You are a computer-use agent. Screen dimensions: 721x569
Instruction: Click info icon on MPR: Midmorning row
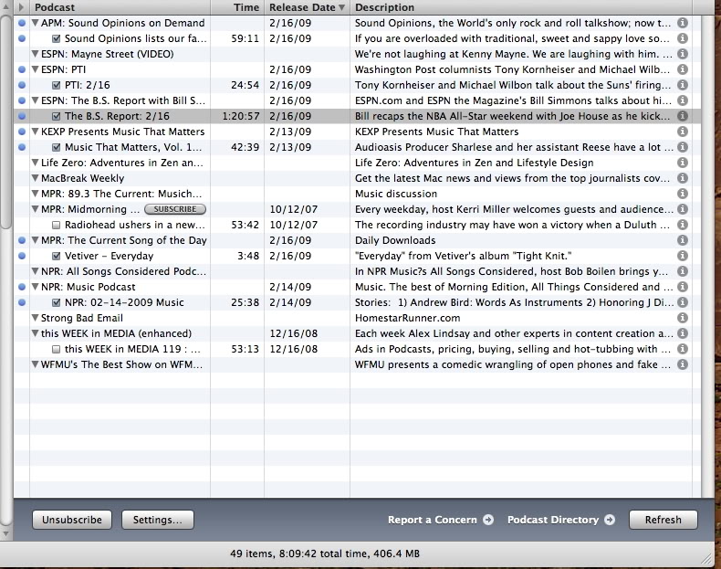(x=683, y=209)
